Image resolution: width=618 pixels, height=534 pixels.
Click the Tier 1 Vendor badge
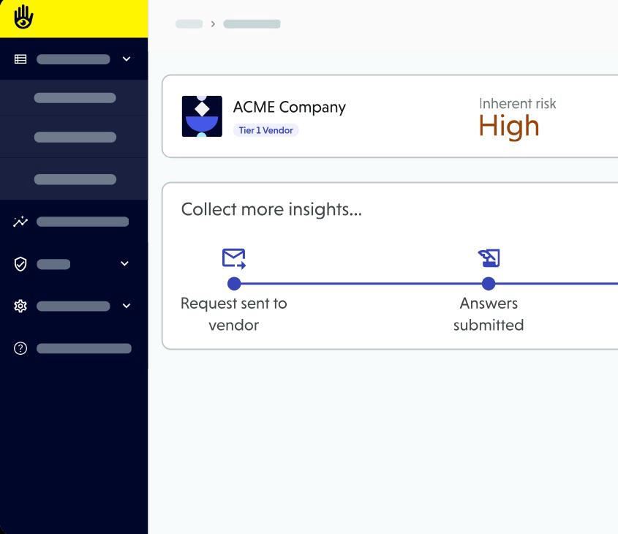(266, 130)
